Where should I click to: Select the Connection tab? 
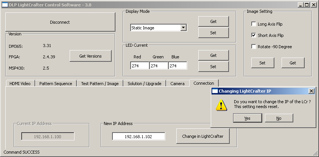click(x=204, y=83)
